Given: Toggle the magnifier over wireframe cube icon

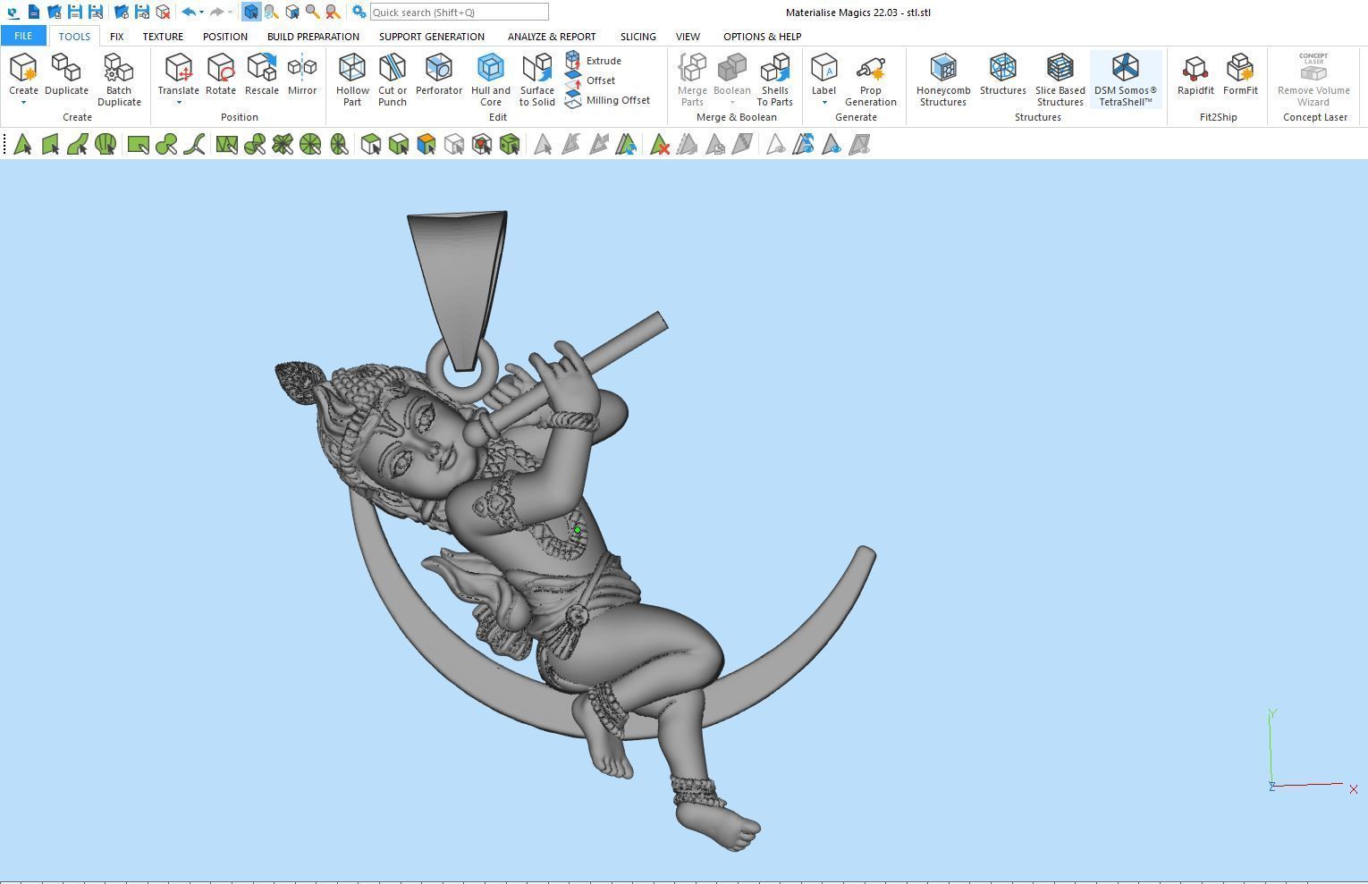Looking at the screenshot, I should click(x=271, y=13).
